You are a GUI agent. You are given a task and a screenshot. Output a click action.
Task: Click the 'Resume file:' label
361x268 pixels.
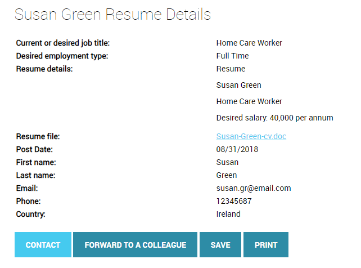click(x=38, y=136)
